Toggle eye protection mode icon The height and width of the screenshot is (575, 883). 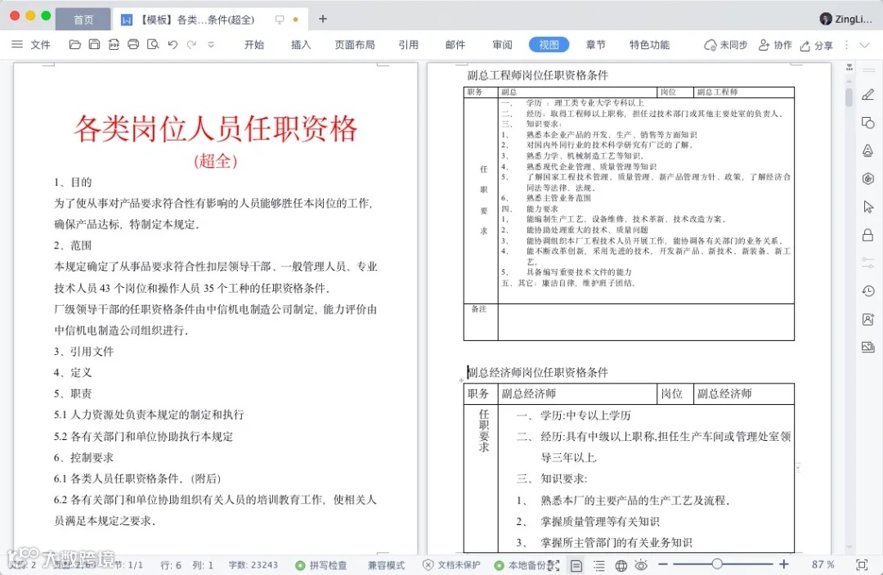click(x=641, y=565)
